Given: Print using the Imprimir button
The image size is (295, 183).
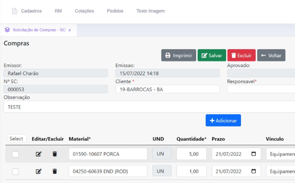Looking at the screenshot, I should 178,55.
